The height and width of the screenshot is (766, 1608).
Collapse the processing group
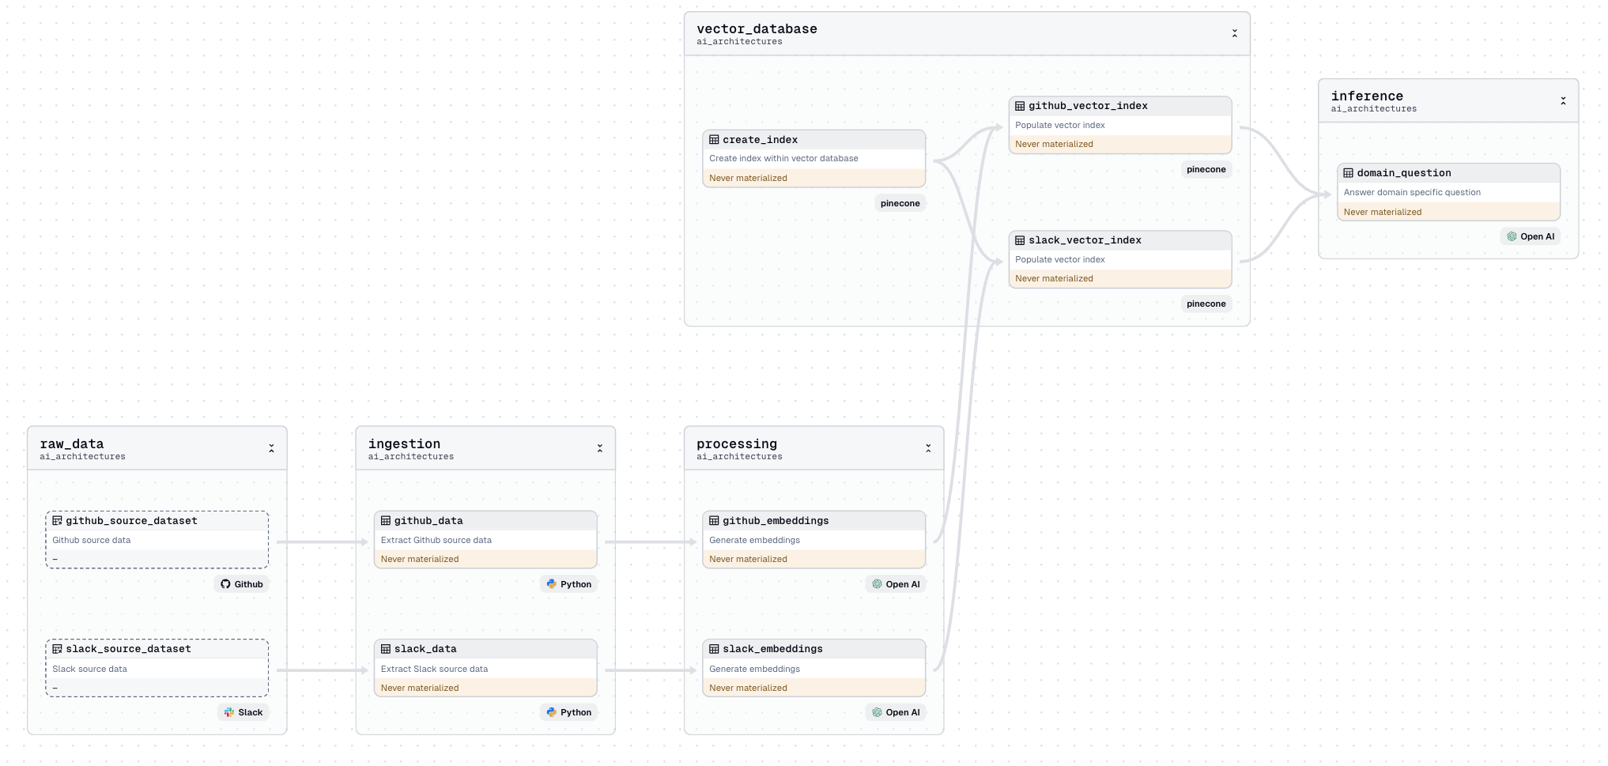click(928, 448)
